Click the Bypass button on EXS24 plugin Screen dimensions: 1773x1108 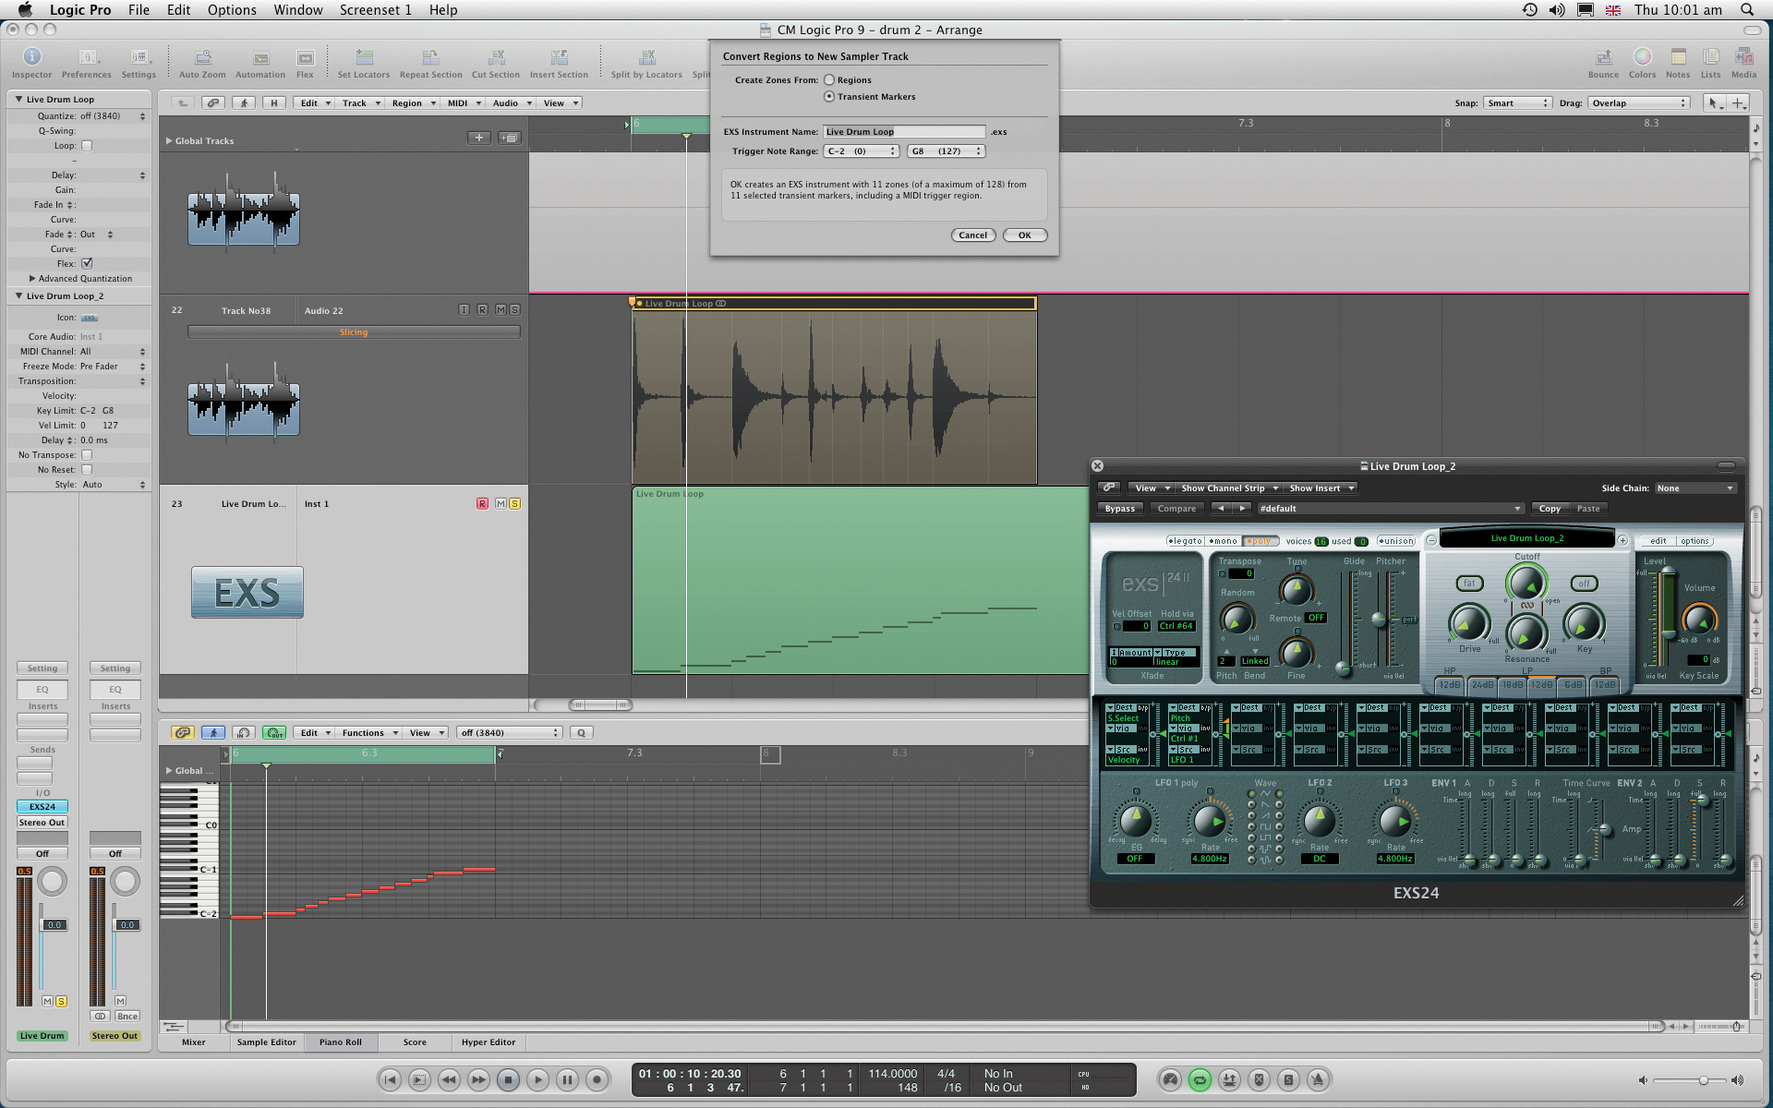tap(1121, 508)
